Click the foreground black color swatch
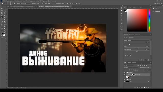Screen dimensions: 163x92 click(3, 33)
